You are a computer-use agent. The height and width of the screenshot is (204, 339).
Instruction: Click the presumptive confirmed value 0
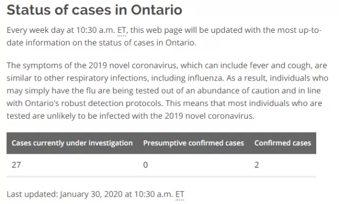click(145, 165)
